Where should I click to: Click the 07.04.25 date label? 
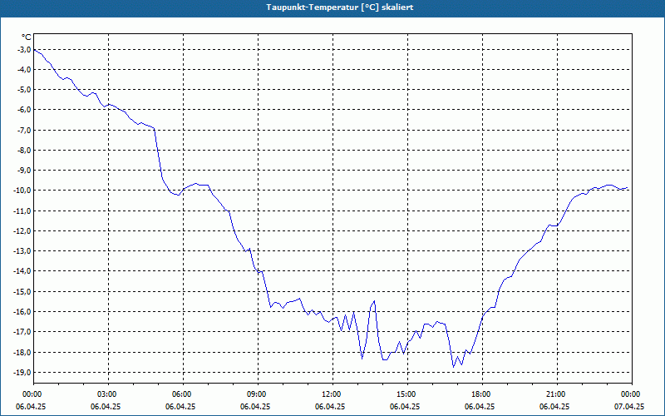point(629,407)
